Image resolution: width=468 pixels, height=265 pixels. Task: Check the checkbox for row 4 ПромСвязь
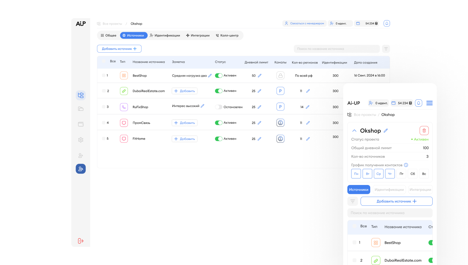point(104,123)
